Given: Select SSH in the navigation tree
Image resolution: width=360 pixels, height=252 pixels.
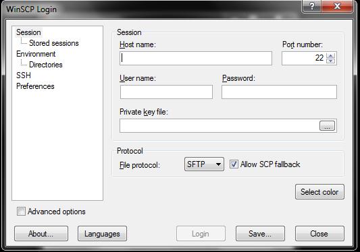Looking at the screenshot, I should pyautogui.click(x=24, y=75).
